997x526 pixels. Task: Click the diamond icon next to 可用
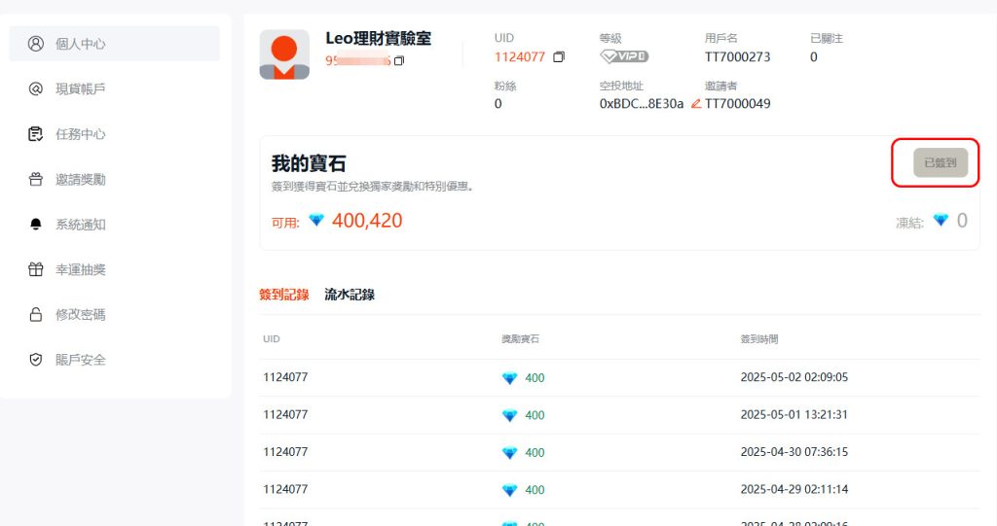click(316, 221)
